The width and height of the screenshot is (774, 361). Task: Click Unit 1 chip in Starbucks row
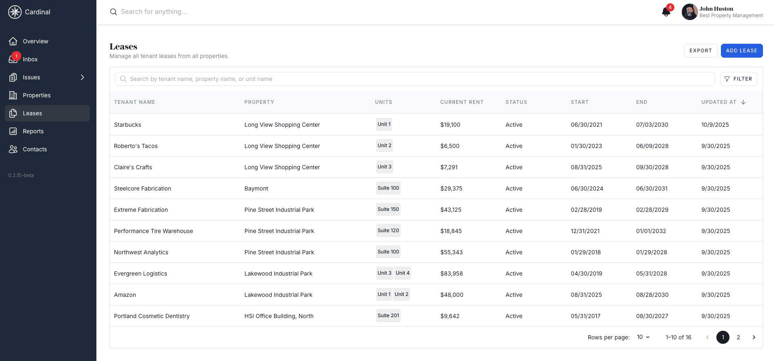(384, 124)
